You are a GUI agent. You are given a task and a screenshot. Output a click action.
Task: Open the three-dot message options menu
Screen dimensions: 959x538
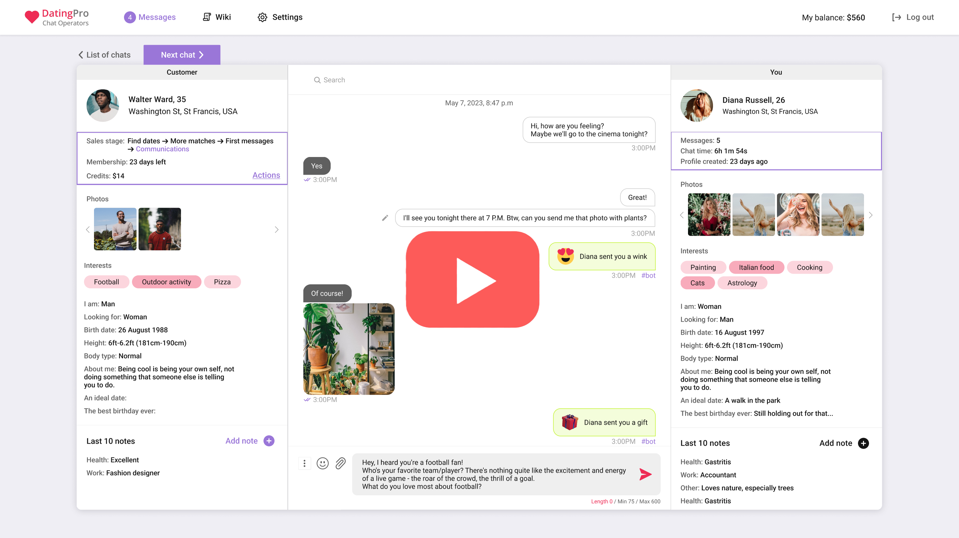[305, 463]
